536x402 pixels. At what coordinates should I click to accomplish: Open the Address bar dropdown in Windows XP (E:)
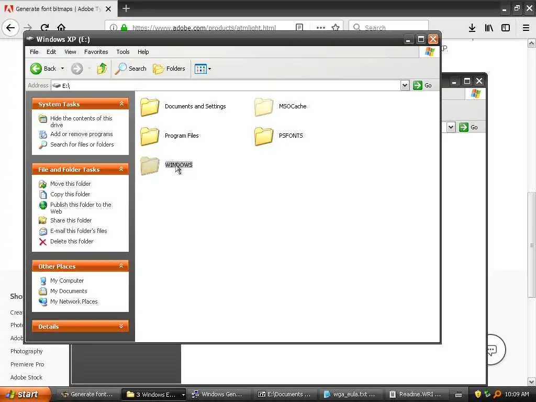(405, 85)
